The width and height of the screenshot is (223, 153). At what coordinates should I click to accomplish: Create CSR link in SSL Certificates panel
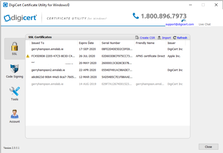click(147, 38)
